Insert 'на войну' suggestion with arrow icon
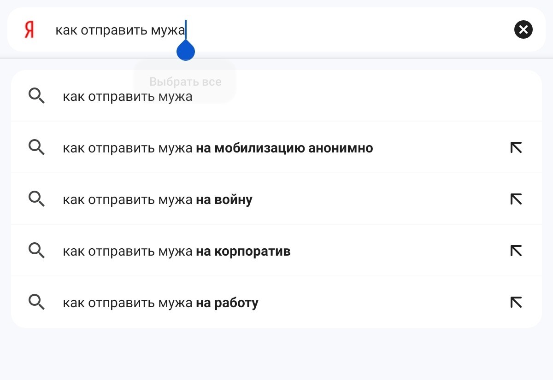 pyautogui.click(x=516, y=199)
